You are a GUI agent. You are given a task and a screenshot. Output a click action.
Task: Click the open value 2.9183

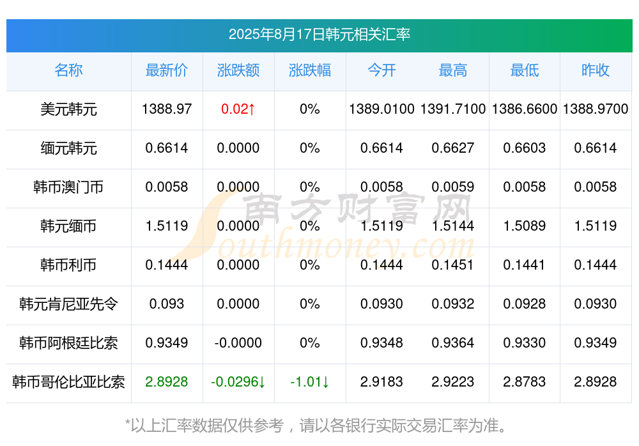(381, 382)
